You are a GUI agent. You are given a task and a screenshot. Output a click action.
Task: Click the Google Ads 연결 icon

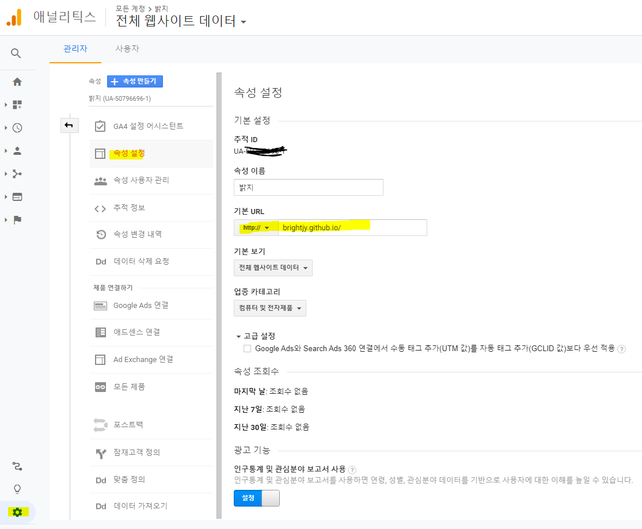(x=100, y=306)
